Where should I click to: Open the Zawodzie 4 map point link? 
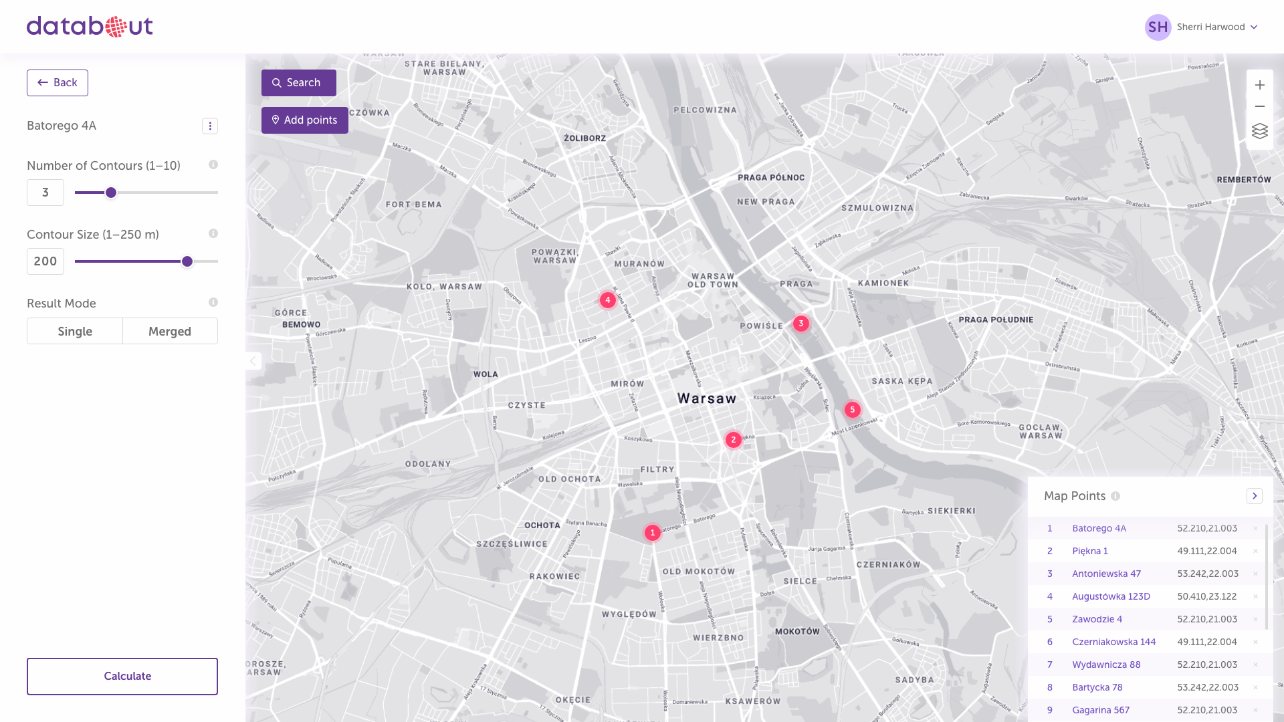point(1097,619)
